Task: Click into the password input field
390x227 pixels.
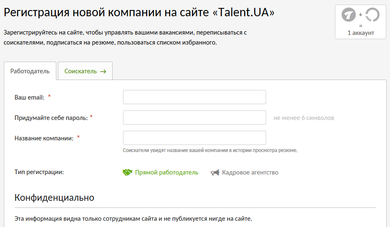Action: (194, 117)
